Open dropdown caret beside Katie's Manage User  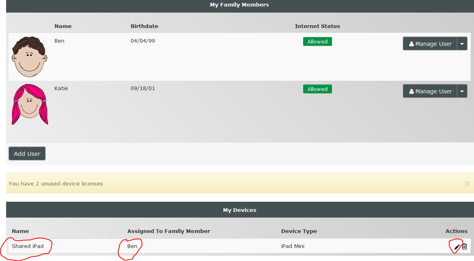click(462, 91)
